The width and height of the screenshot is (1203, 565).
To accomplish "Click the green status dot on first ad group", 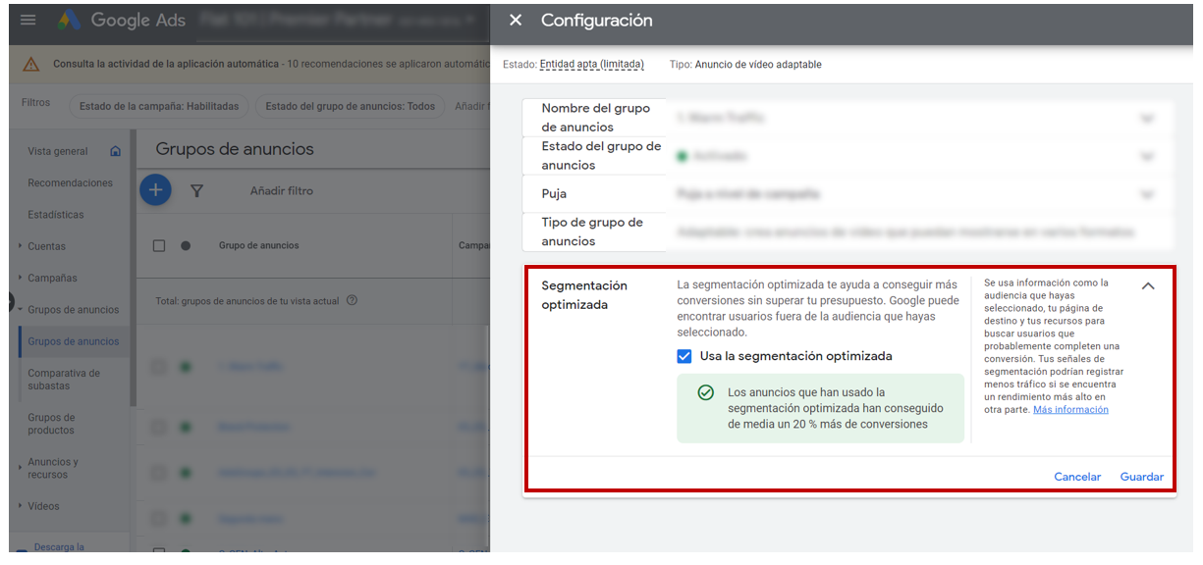I will pos(186,365).
